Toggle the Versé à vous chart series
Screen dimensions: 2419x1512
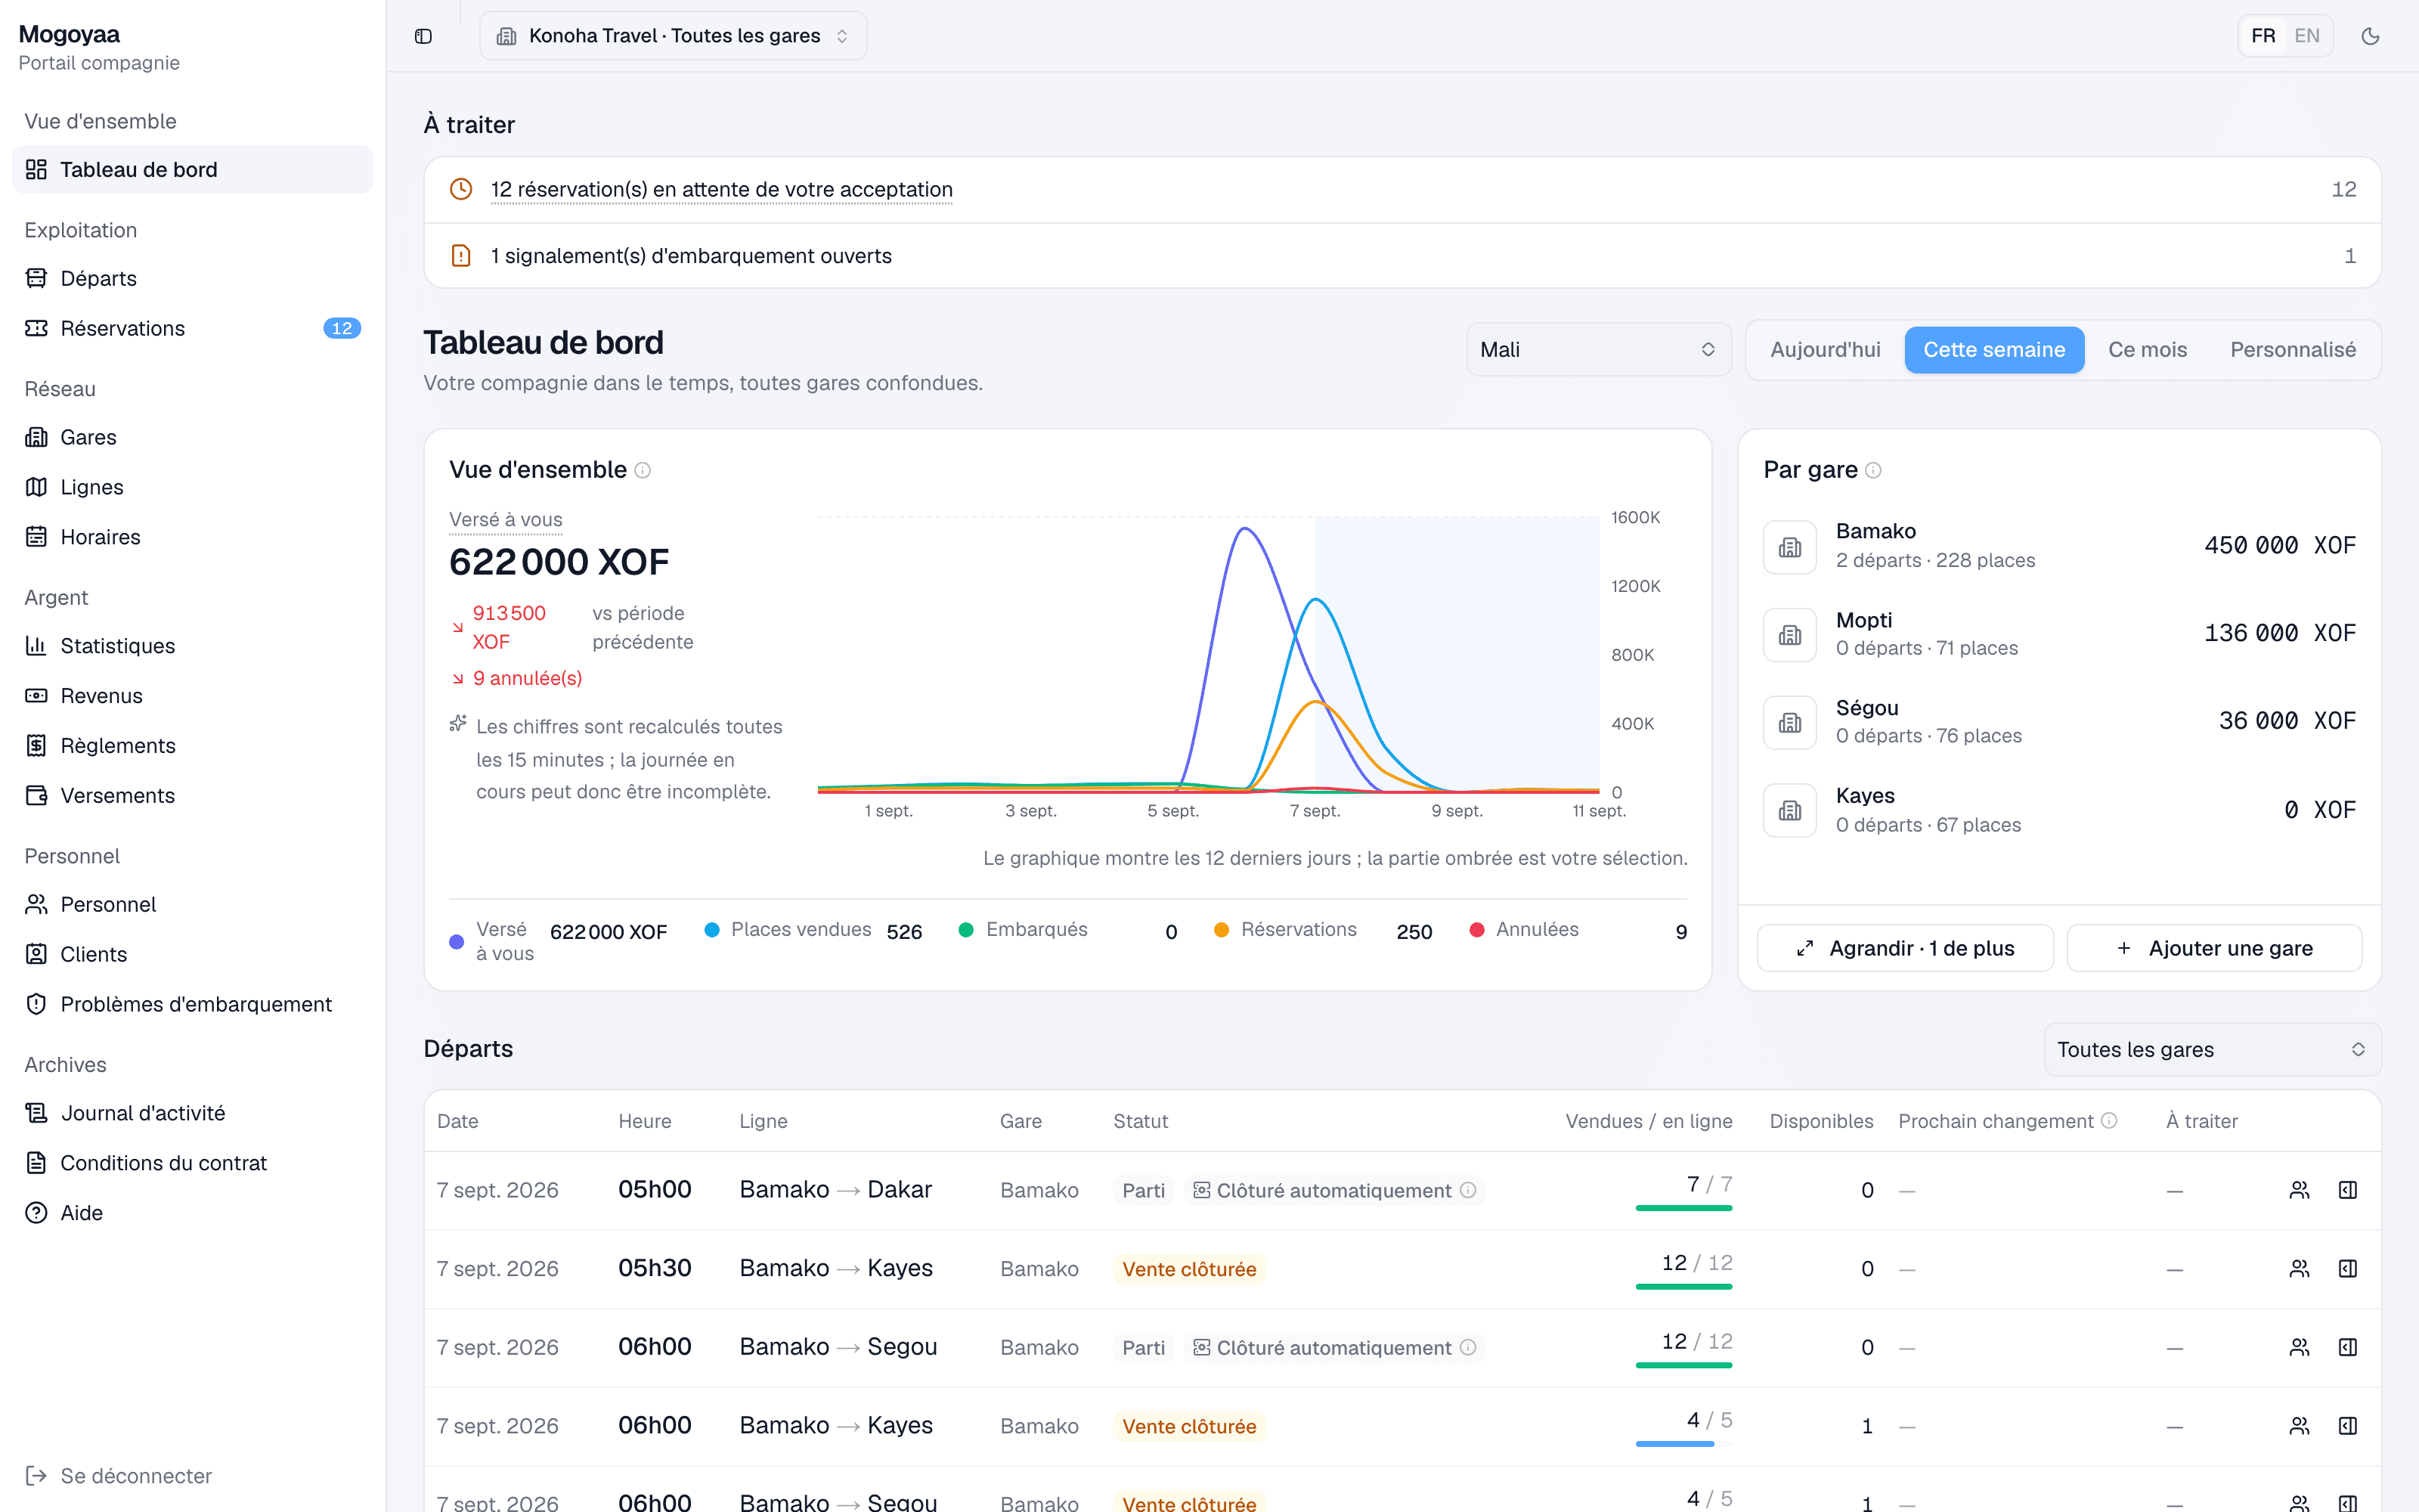coord(558,941)
